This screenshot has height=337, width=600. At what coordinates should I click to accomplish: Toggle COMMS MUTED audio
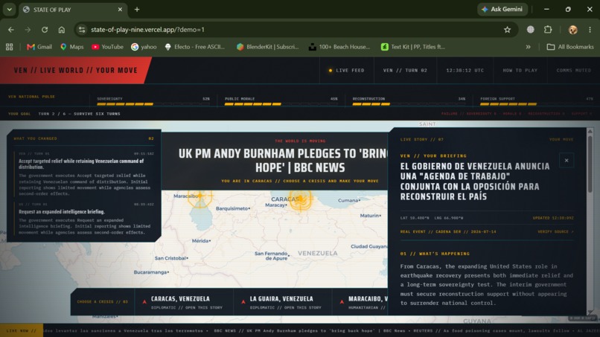click(x=574, y=71)
